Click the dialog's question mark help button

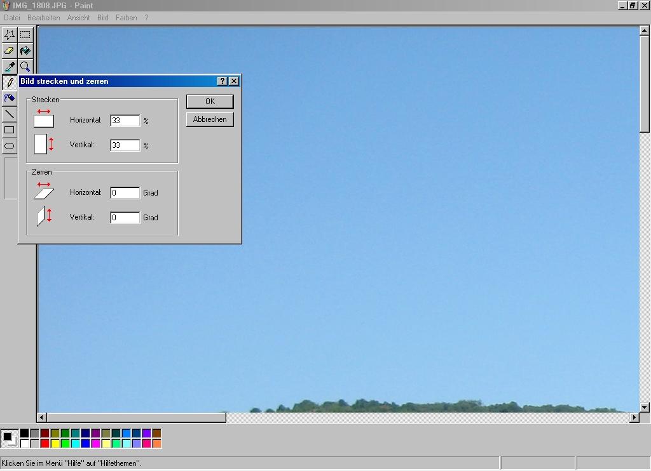[x=222, y=81]
